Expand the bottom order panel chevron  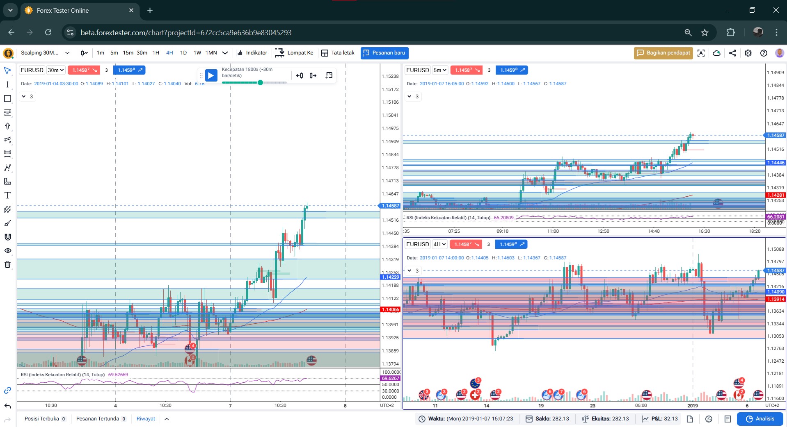tap(167, 419)
